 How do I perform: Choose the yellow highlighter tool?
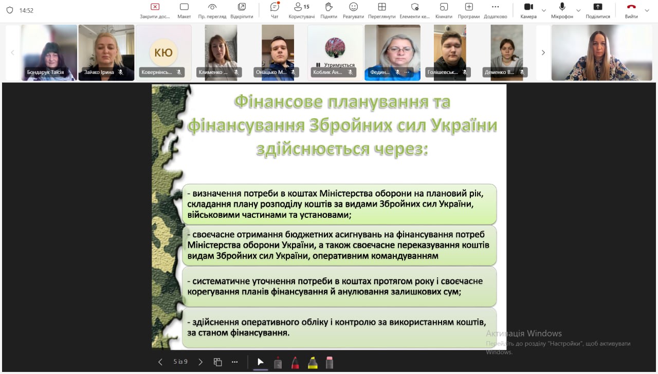(312, 362)
